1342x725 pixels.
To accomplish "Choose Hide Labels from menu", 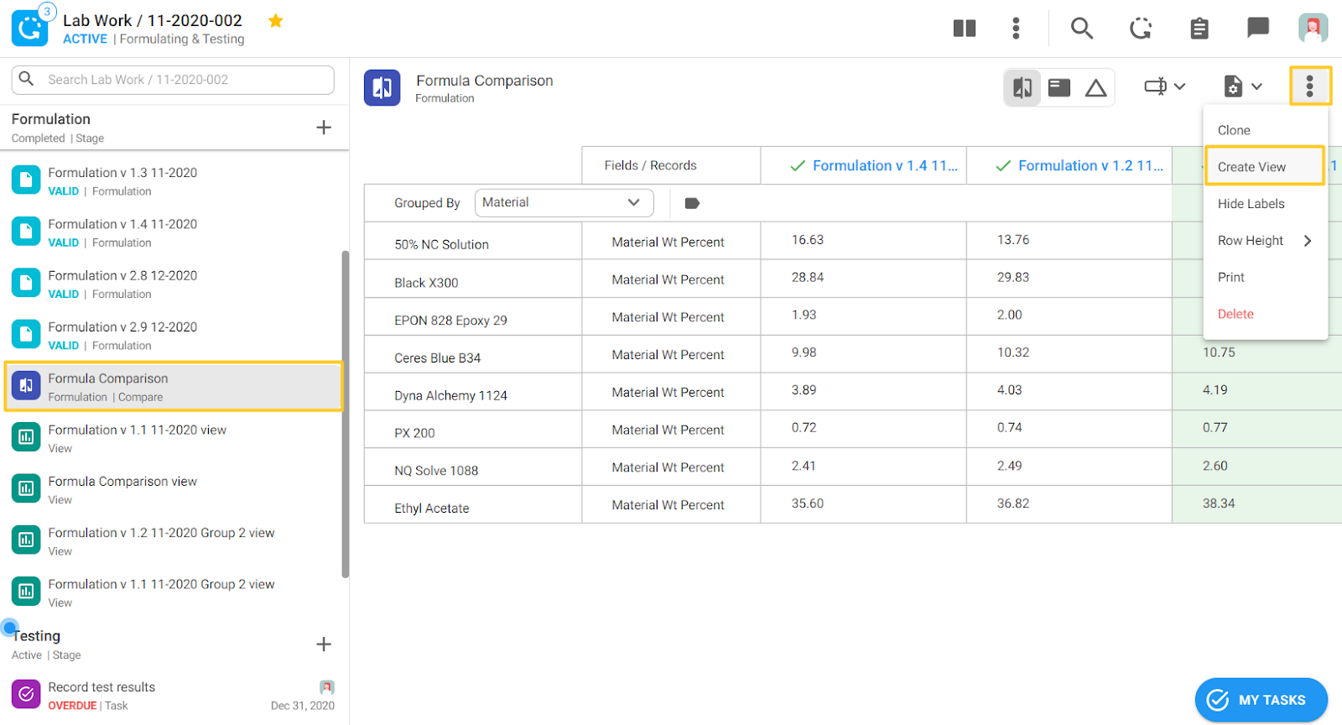I will [x=1265, y=204].
